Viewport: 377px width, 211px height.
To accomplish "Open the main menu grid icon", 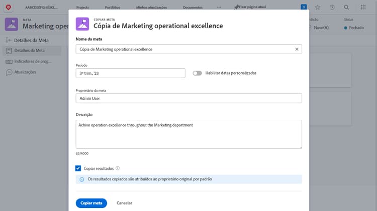I will click(363, 7).
